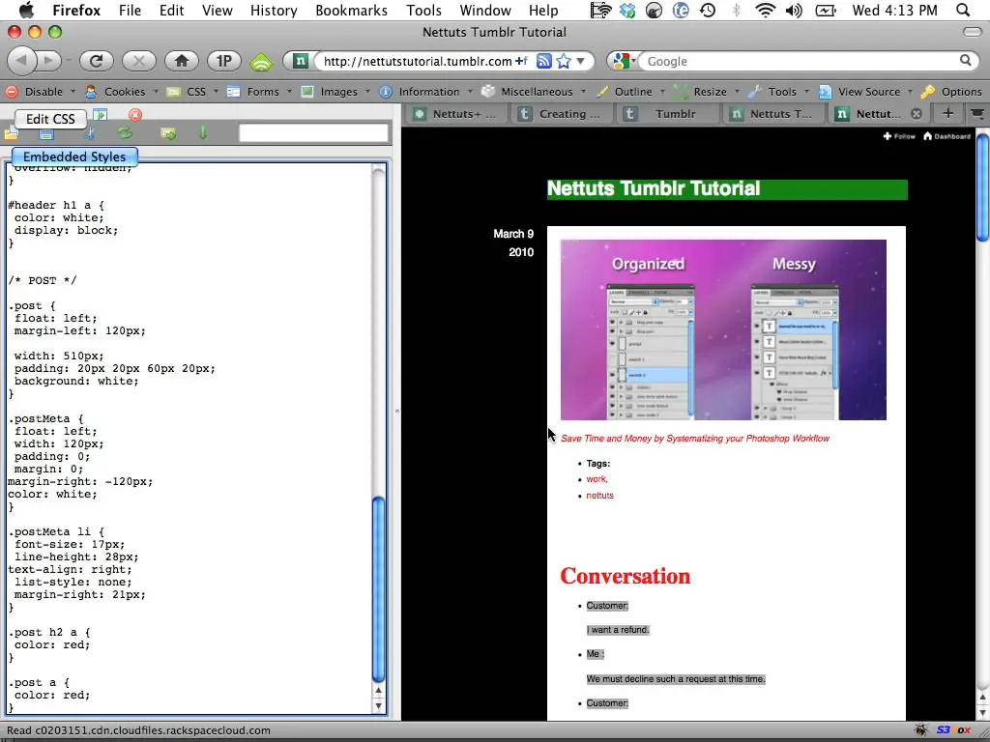Viewport: 990px width, 742px height.
Task: Open the Edit menu in menu bar
Action: click(172, 10)
